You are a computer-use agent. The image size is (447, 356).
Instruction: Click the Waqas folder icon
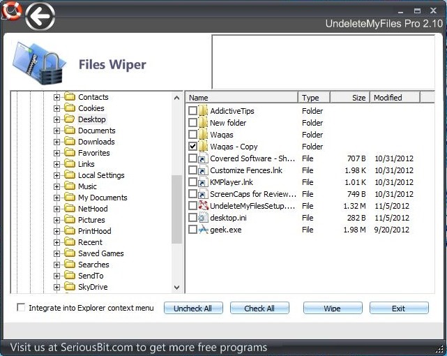(203, 135)
